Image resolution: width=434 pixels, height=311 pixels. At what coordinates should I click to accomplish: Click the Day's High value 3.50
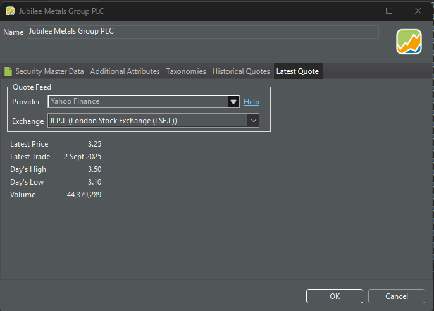click(94, 169)
